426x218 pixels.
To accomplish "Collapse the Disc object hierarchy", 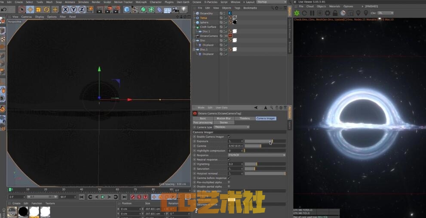I will [194, 40].
